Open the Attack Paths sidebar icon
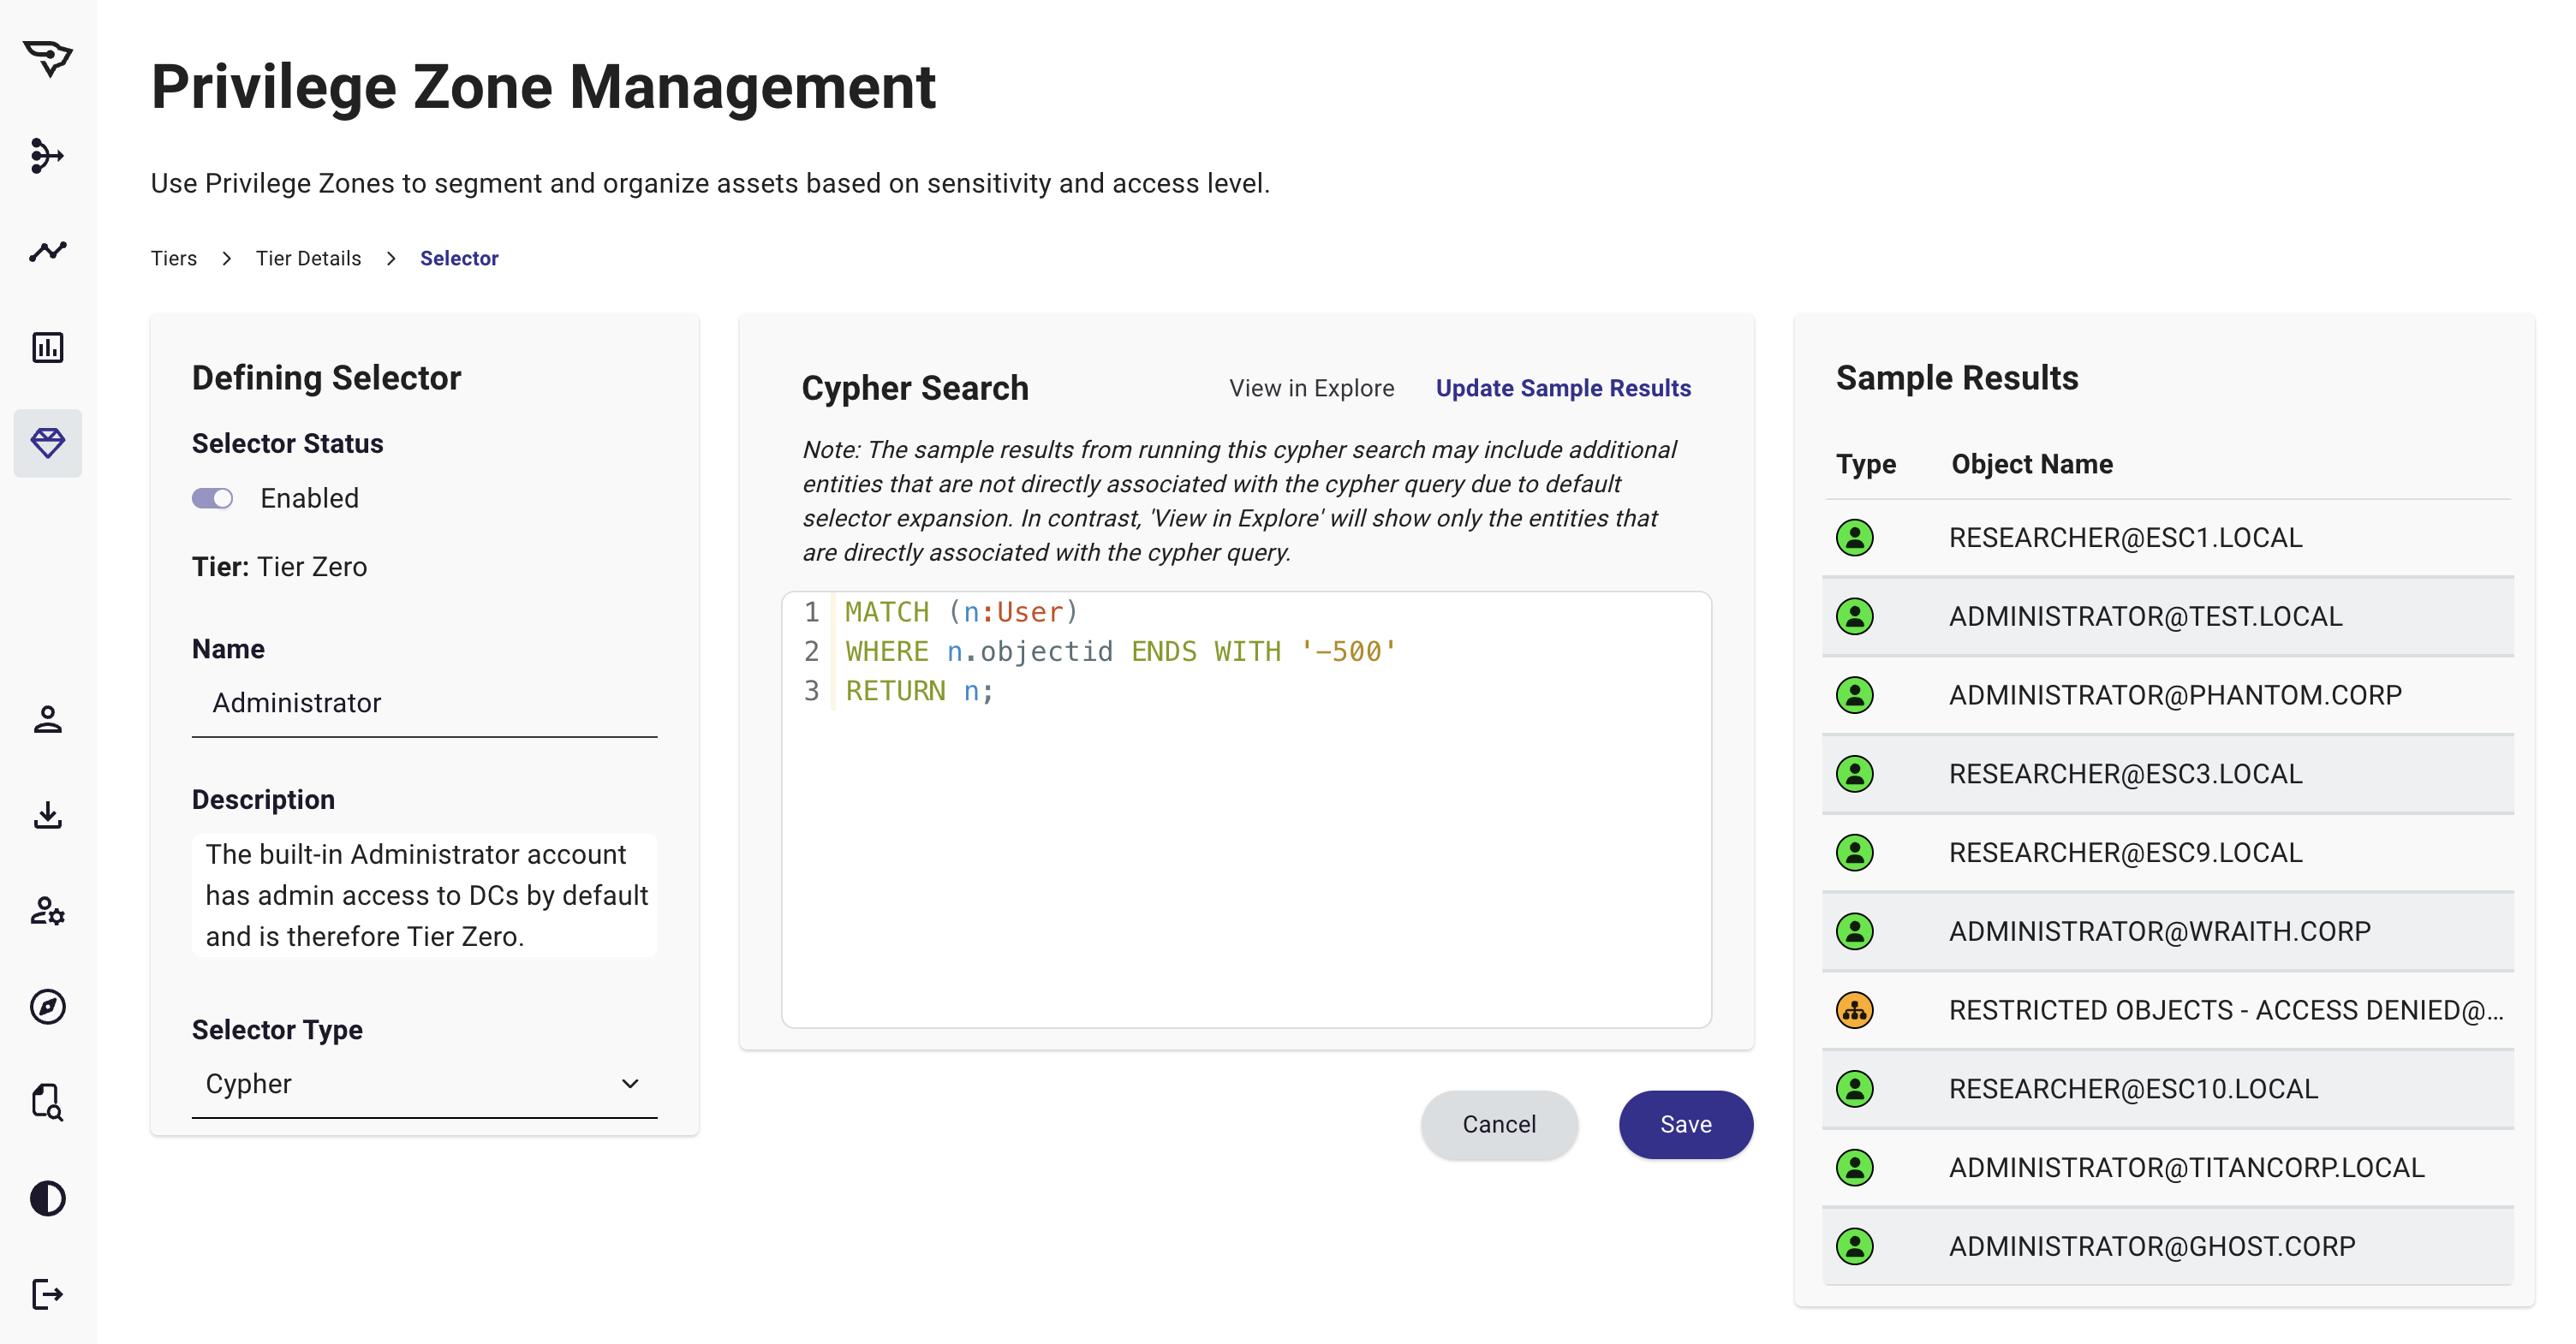Viewport: 2576px width, 1344px height. coord(47,156)
